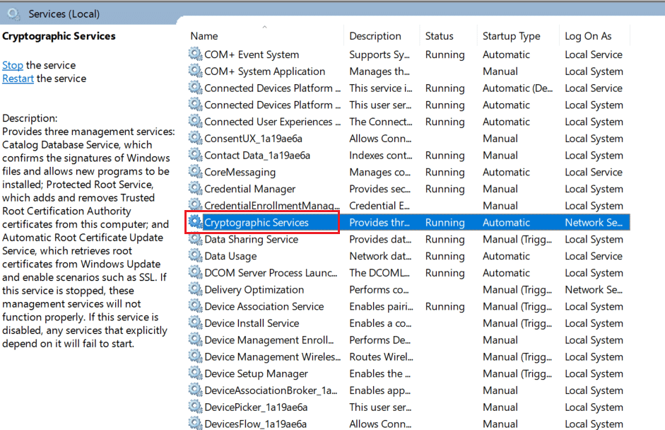Sort services by the Name column

204,35
